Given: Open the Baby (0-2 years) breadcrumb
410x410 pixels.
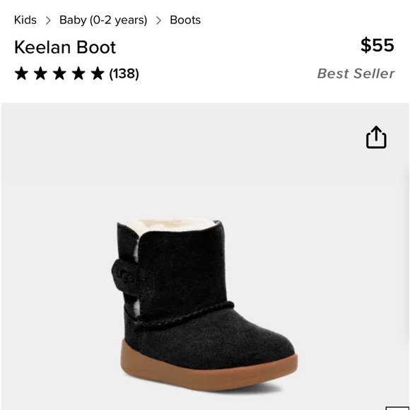Looking at the screenshot, I should [103, 20].
